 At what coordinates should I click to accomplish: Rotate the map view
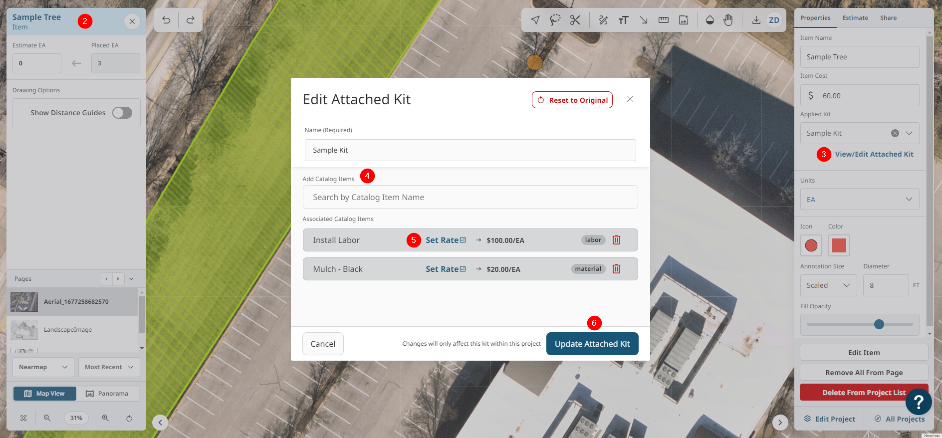129,418
